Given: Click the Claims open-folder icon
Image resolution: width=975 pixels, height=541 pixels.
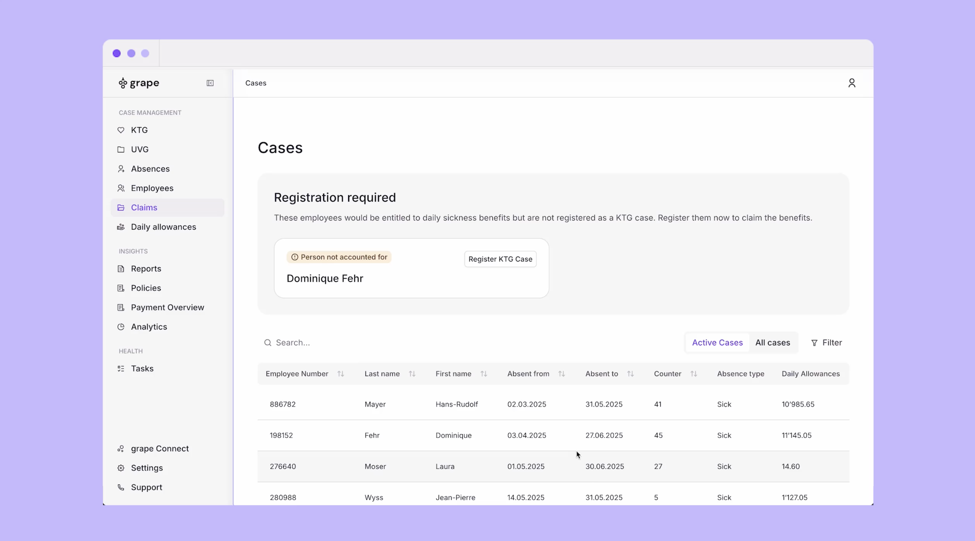Looking at the screenshot, I should 121,207.
